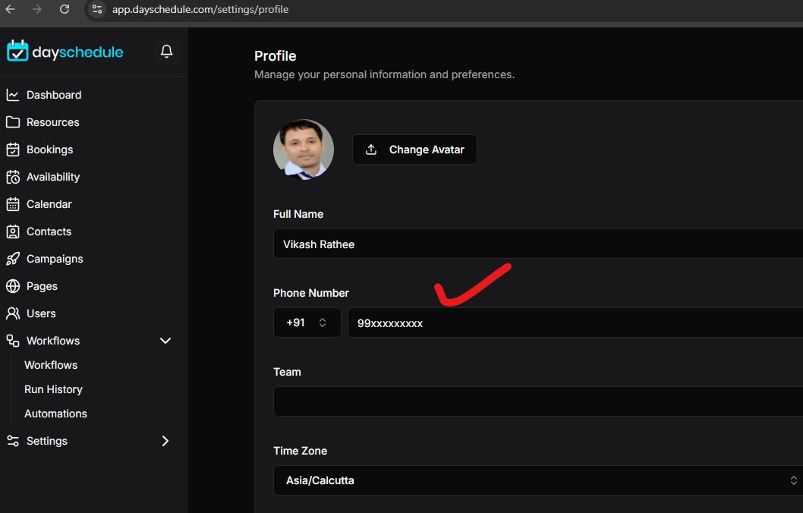Click the empty Team input field
Image resolution: width=803 pixels, height=513 pixels.
click(x=538, y=401)
